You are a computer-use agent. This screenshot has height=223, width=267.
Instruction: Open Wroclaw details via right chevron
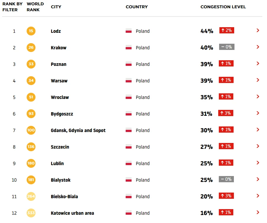258,97
